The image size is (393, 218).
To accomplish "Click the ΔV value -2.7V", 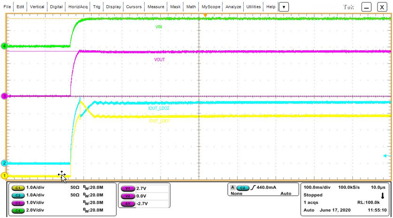I will click(x=142, y=203).
